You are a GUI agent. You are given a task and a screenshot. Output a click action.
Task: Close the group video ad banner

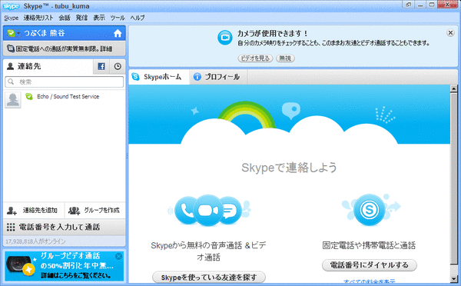(x=119, y=256)
